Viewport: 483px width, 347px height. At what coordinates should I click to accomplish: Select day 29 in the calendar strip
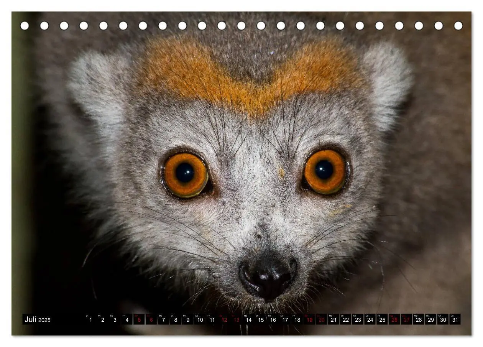tap(431, 319)
